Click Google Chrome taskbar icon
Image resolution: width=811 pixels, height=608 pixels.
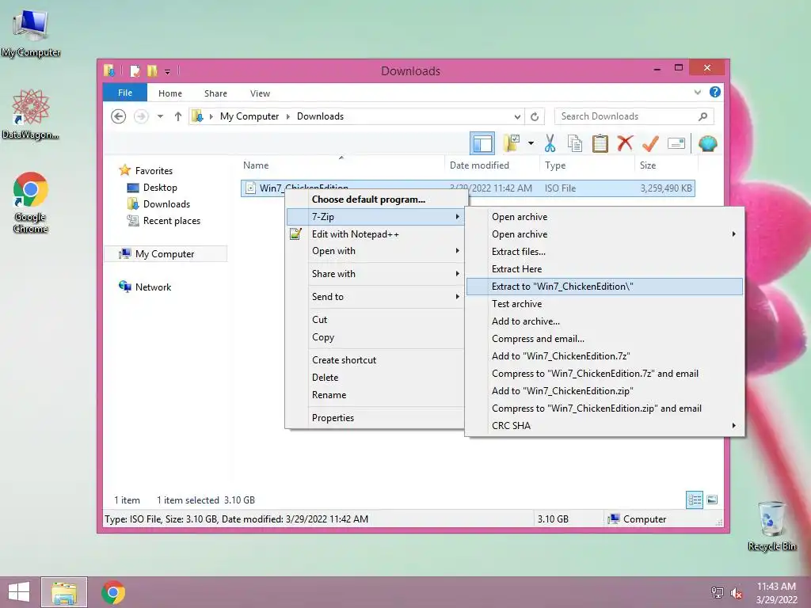[113, 592]
